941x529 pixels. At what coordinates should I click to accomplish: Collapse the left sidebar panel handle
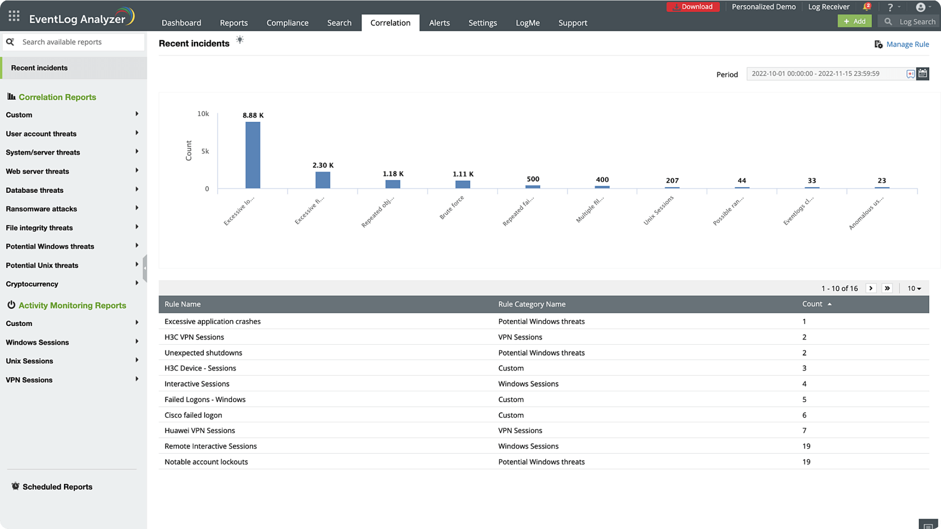pyautogui.click(x=145, y=268)
